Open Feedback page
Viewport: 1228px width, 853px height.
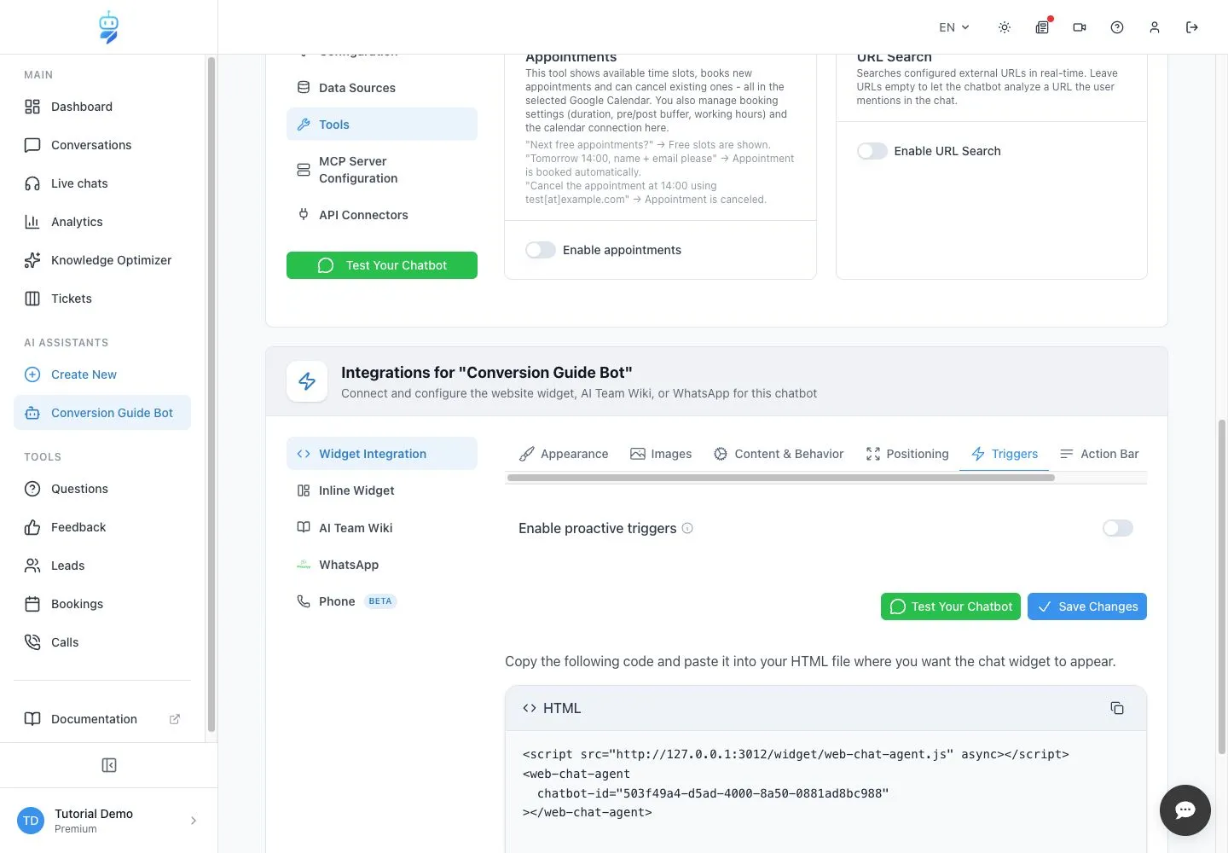[102, 527]
